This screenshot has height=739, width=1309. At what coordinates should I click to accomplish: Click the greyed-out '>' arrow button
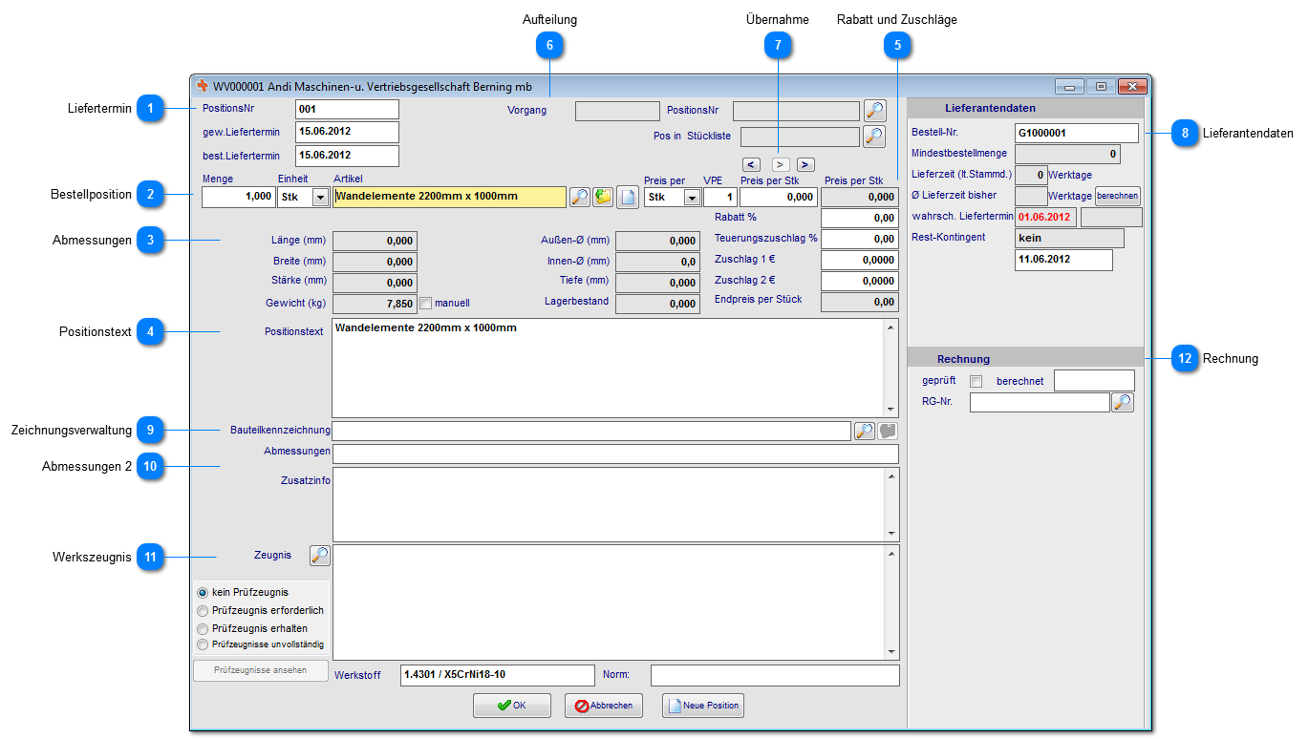[x=781, y=164]
